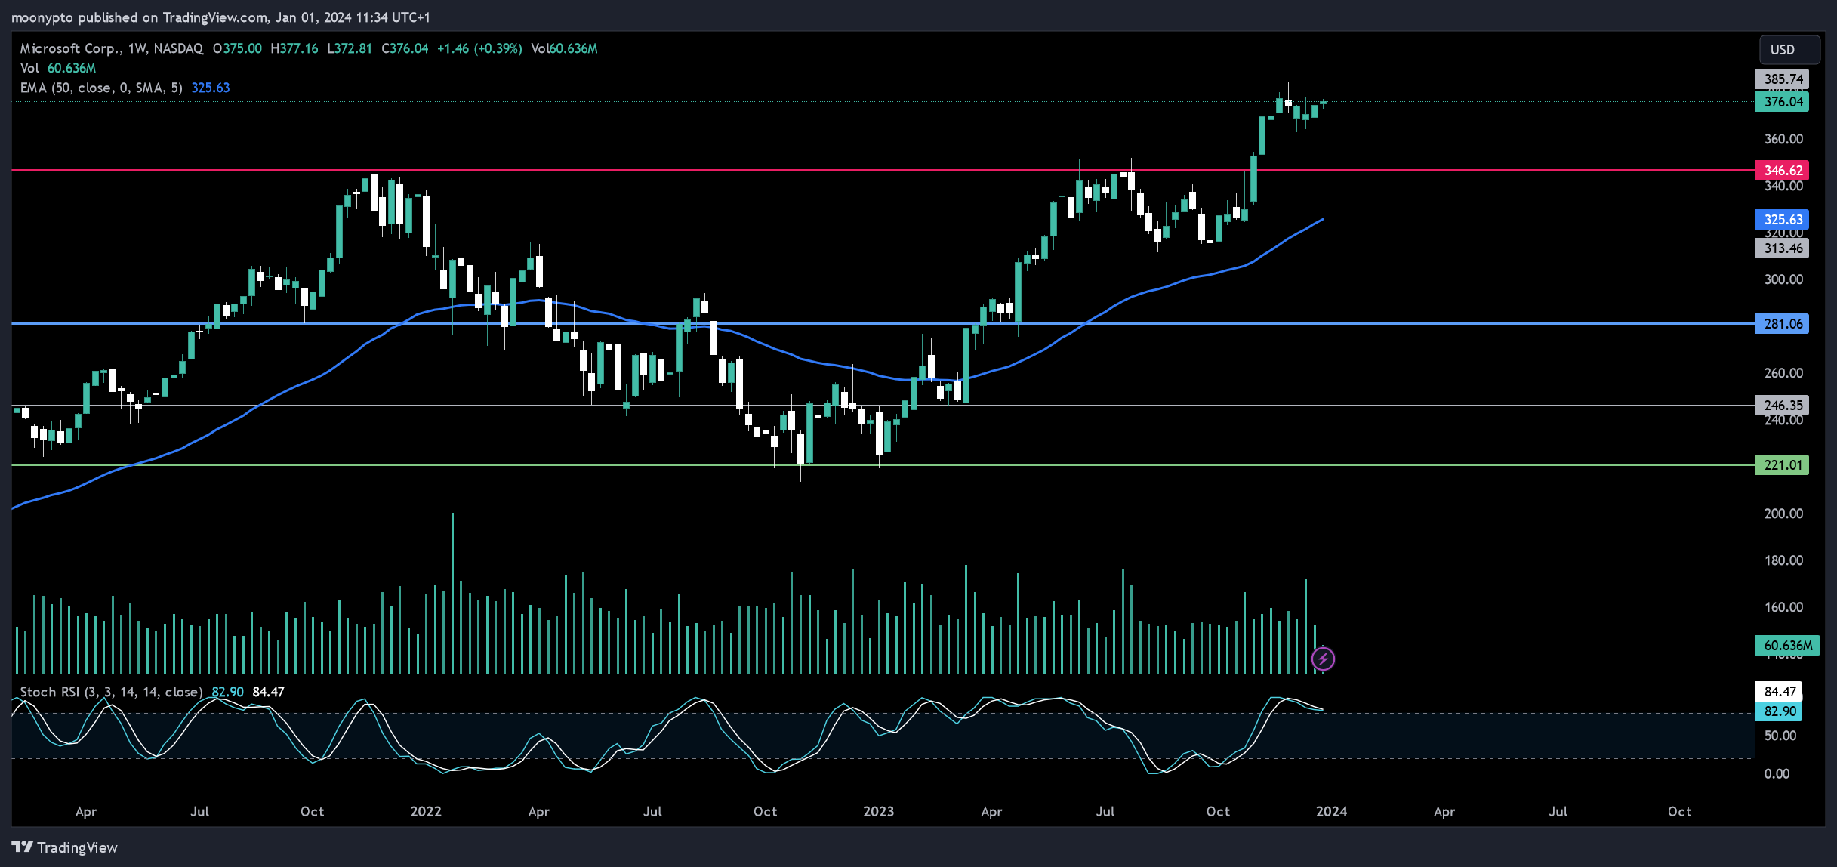Click the 82.90 Stoch RSI axis label
This screenshot has height=867, width=1837.
[1779, 711]
